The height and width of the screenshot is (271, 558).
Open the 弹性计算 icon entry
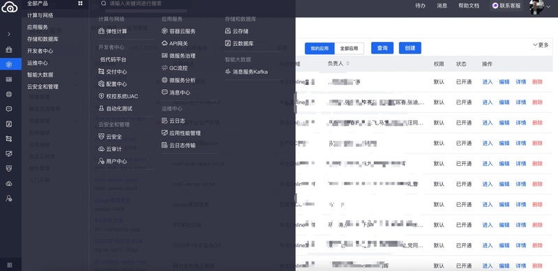tap(101, 31)
